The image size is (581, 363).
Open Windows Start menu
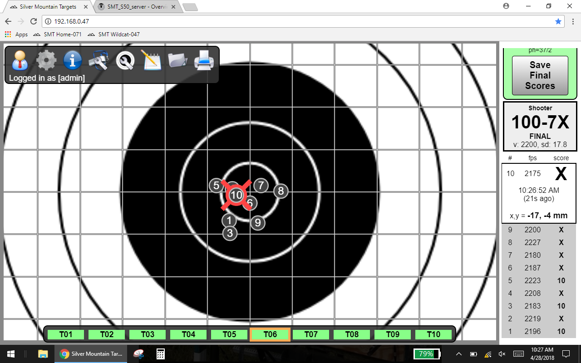(x=11, y=354)
